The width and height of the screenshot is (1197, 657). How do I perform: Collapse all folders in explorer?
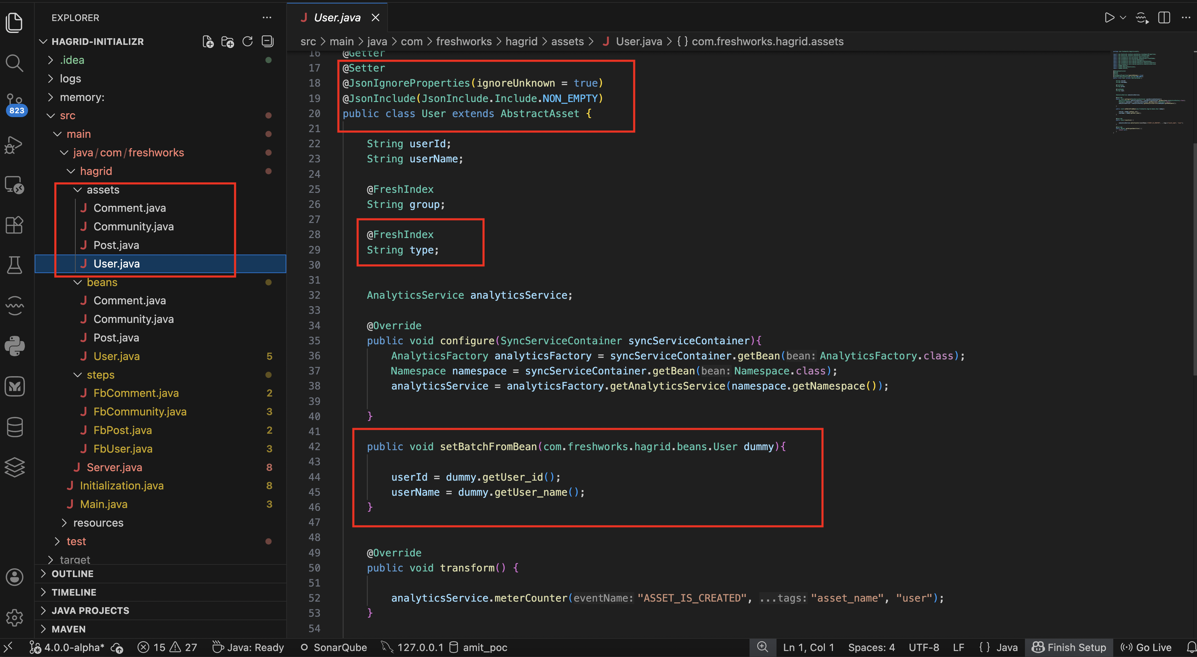tap(268, 41)
